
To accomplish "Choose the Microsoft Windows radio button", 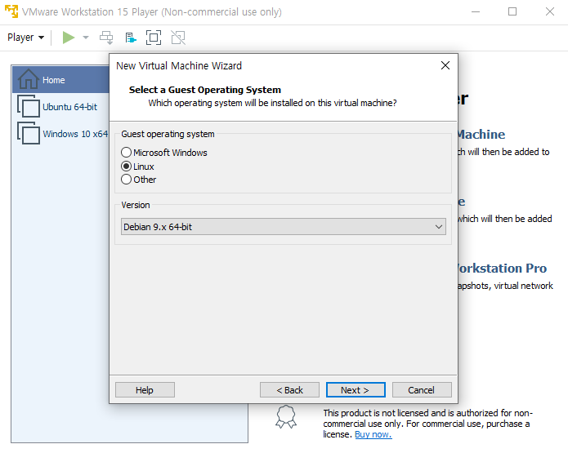I will 126,153.
